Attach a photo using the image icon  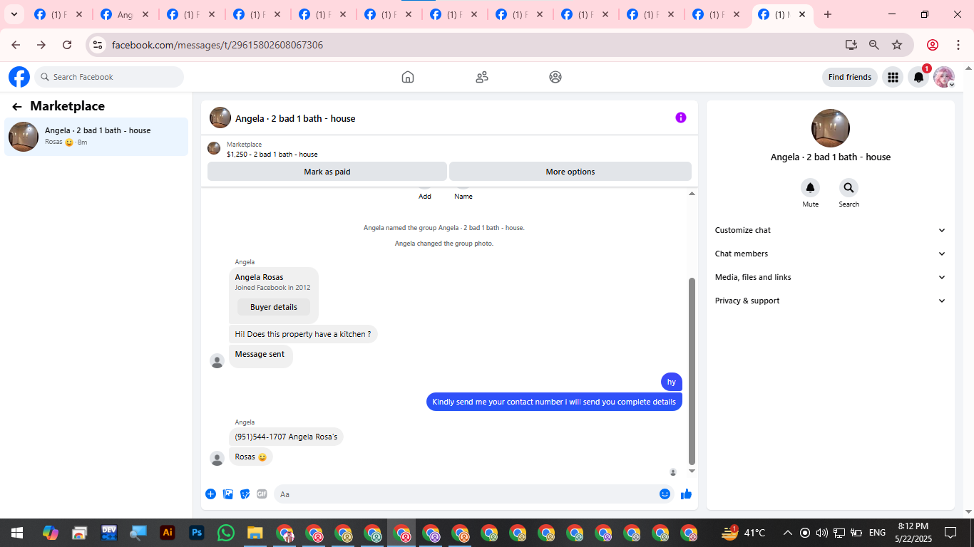point(228,494)
